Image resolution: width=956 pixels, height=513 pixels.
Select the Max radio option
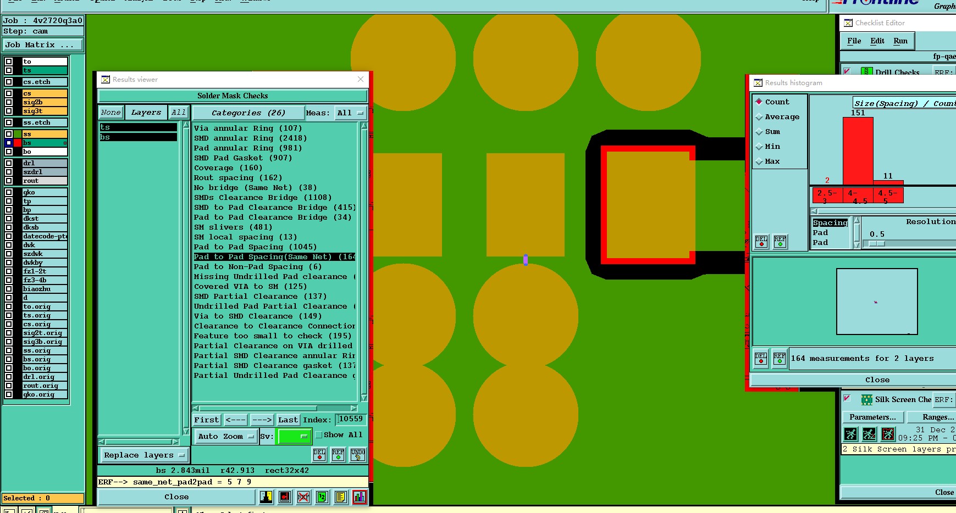point(759,161)
